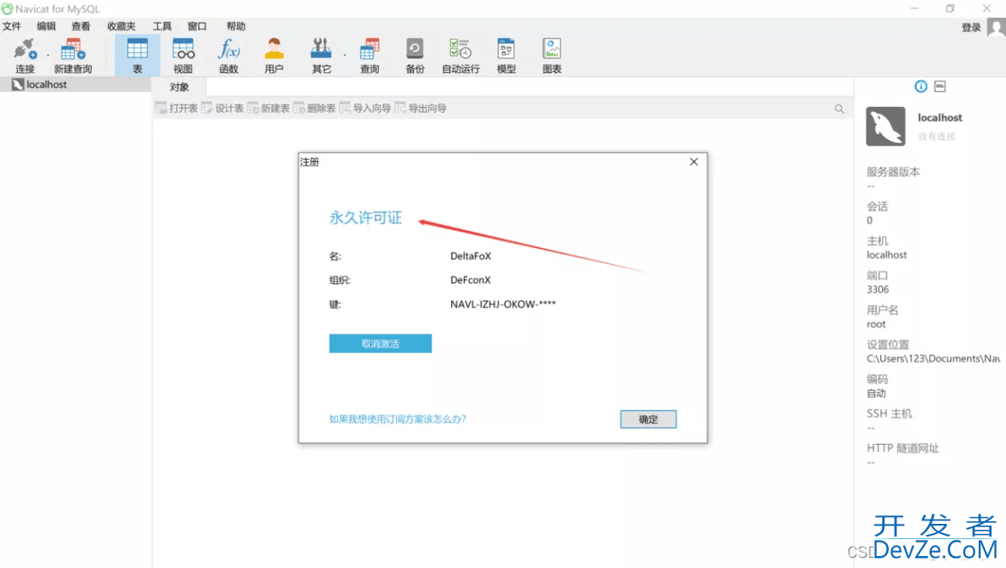Open the 收藏夹 favorites menu
Viewport: 1006px width, 568px height.
tap(122, 26)
